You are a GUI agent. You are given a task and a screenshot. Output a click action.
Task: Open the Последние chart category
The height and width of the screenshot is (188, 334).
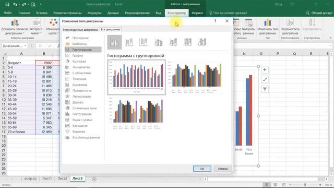point(83,38)
